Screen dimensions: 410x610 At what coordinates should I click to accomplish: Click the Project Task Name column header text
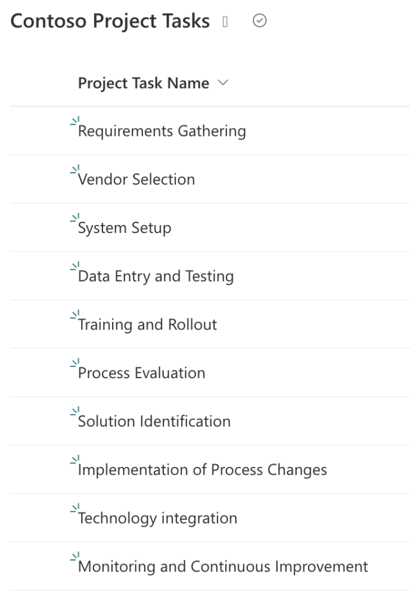143,83
